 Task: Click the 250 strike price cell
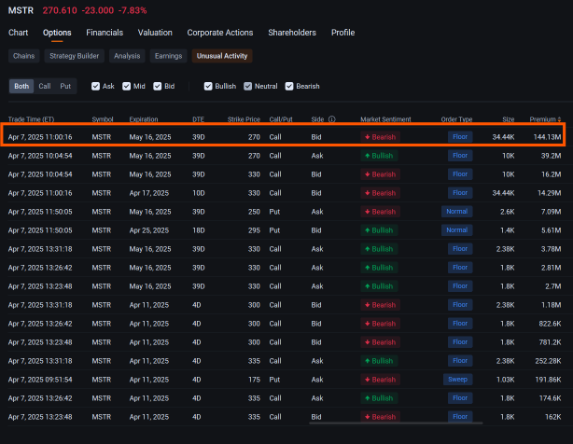[254, 212]
